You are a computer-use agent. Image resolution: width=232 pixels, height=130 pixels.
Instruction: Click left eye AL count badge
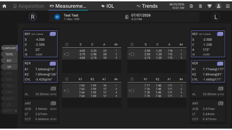point(220,88)
